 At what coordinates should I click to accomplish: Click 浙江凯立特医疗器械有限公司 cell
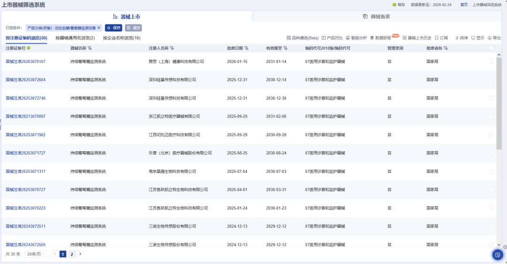[x=174, y=116]
